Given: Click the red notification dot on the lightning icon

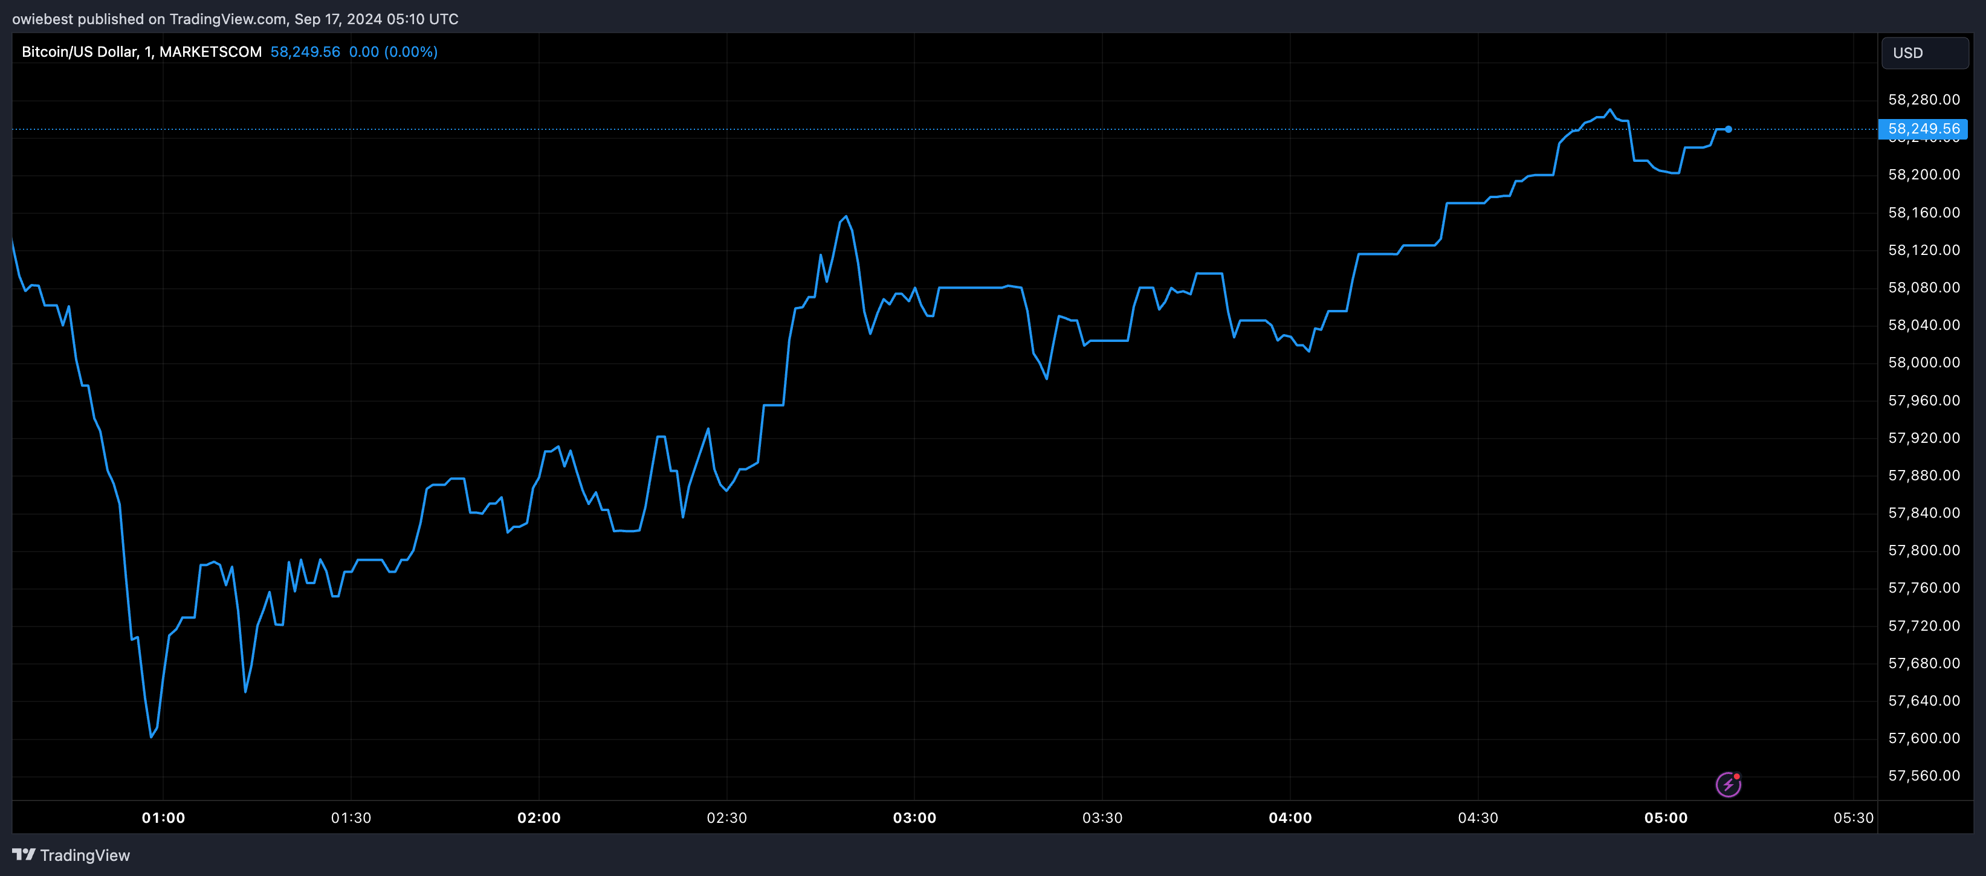Looking at the screenshot, I should pos(1738,776).
